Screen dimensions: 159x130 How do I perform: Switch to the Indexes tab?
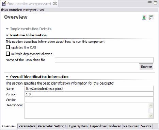click(115, 126)
